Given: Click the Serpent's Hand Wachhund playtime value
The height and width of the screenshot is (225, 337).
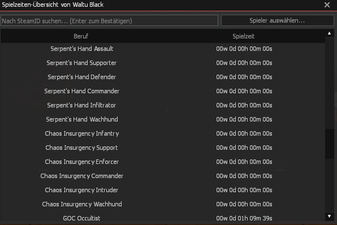Looking at the screenshot, I should click(x=244, y=119).
